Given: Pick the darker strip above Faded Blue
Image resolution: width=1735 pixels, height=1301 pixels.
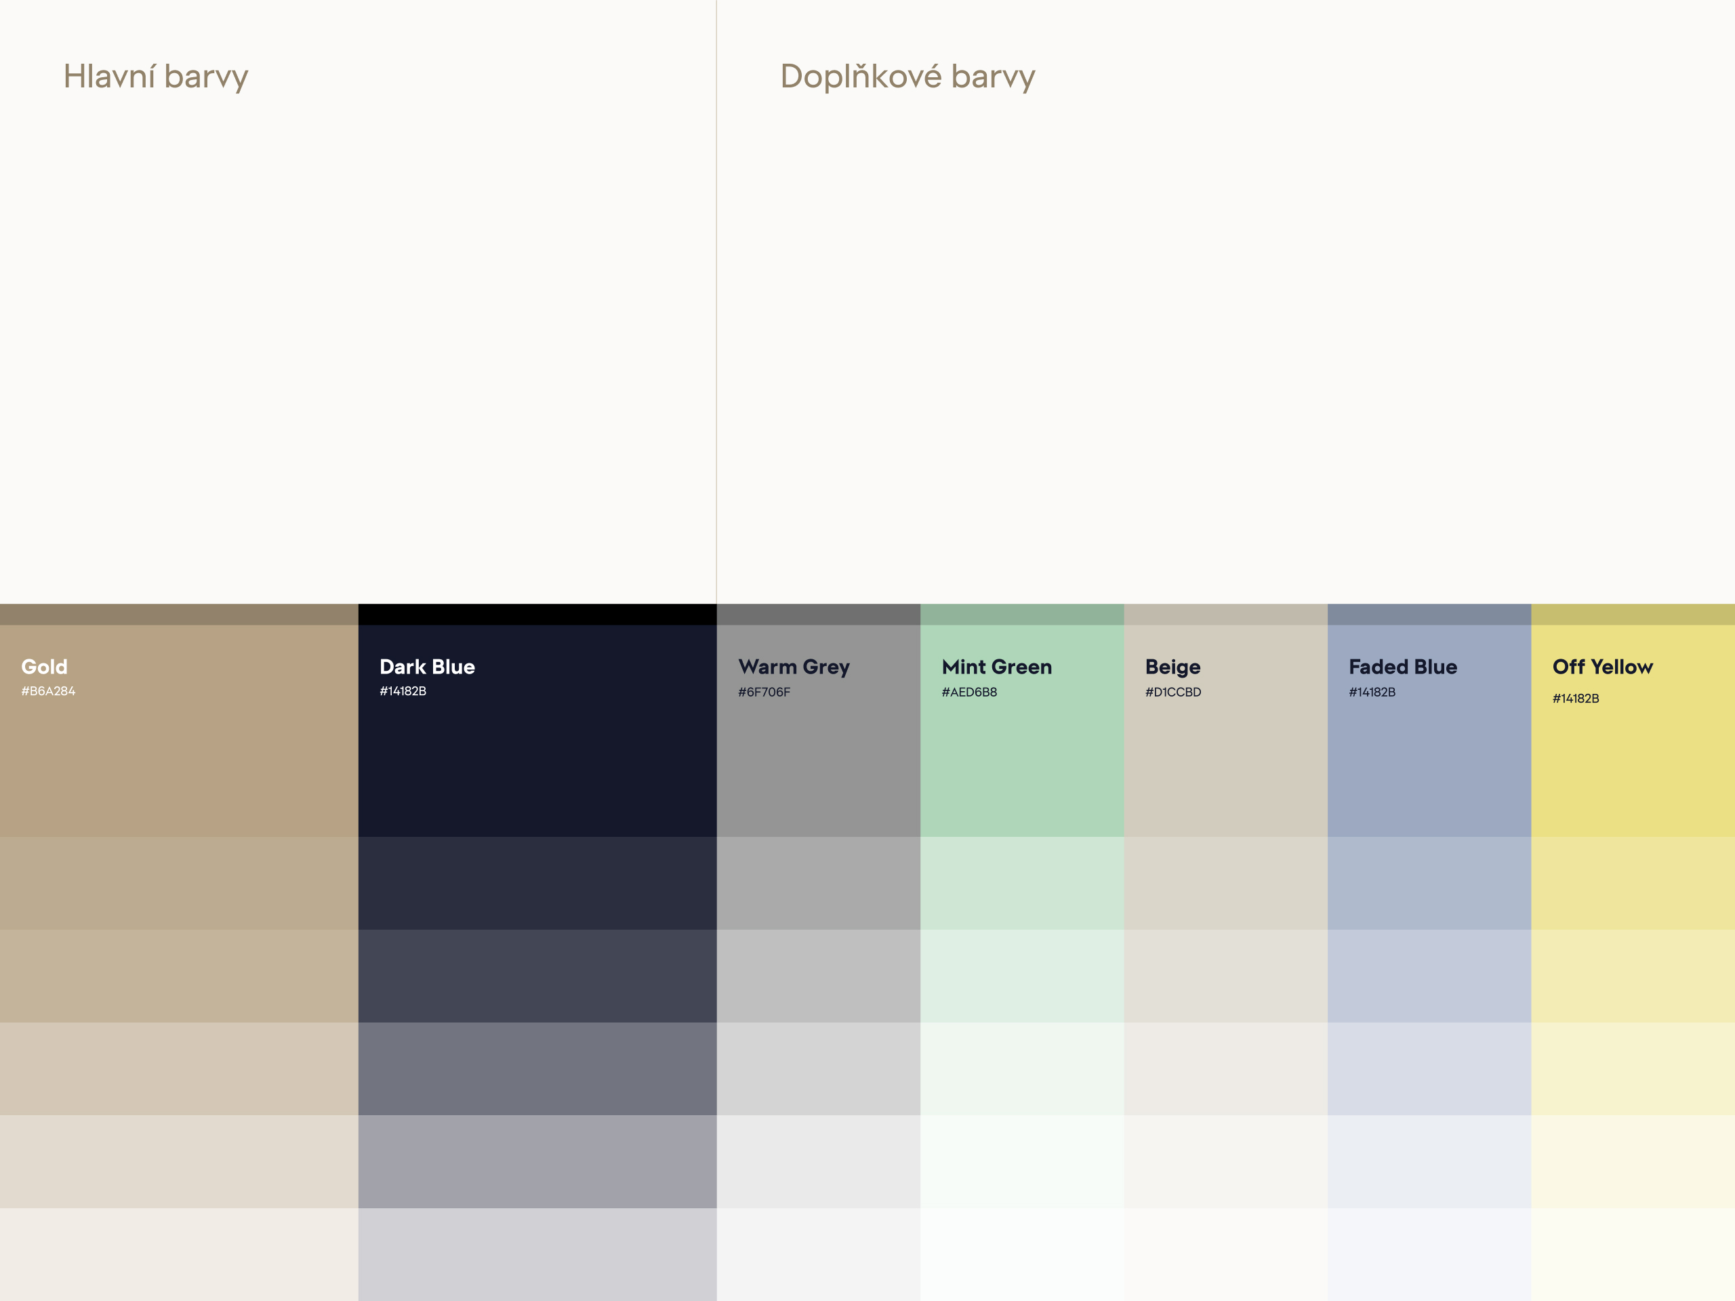Looking at the screenshot, I should (x=1429, y=614).
